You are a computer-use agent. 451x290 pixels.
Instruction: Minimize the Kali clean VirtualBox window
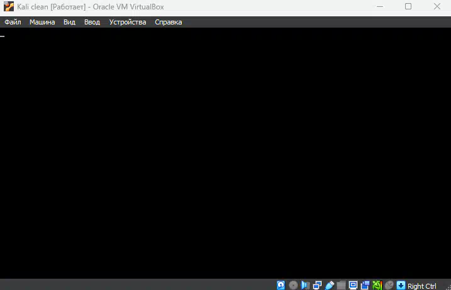pos(380,6)
